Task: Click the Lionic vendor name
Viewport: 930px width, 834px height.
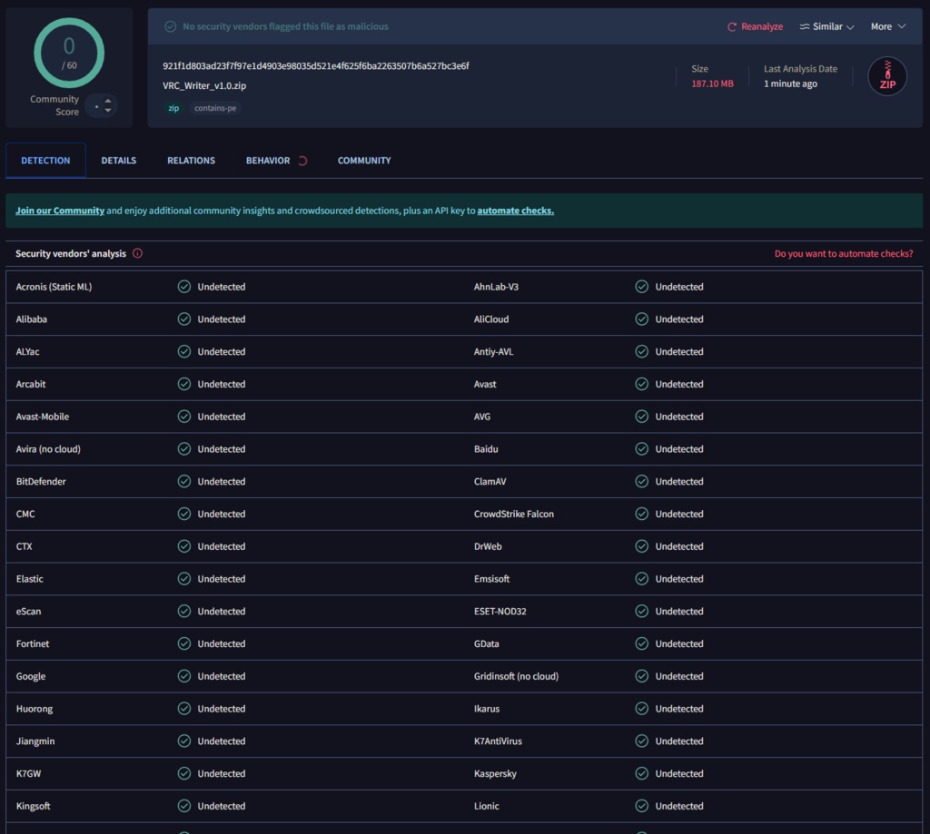Action: [x=487, y=806]
